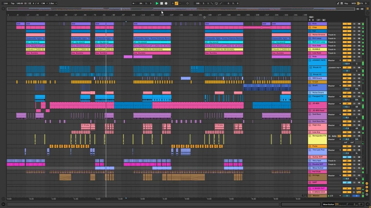Collapse the Renegades Fill track
371x208 pixels.
[x=310, y=136]
